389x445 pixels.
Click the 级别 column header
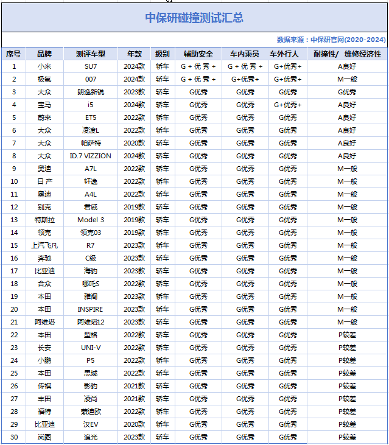pyautogui.click(x=163, y=54)
